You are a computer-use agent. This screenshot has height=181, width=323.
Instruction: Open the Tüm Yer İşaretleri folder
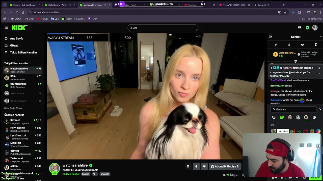(x=312, y=19)
